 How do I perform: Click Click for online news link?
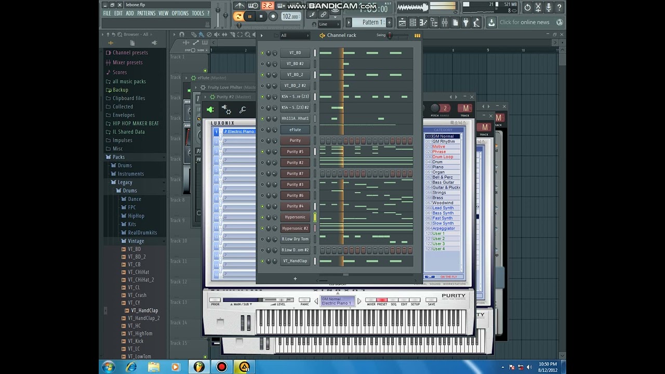click(524, 22)
